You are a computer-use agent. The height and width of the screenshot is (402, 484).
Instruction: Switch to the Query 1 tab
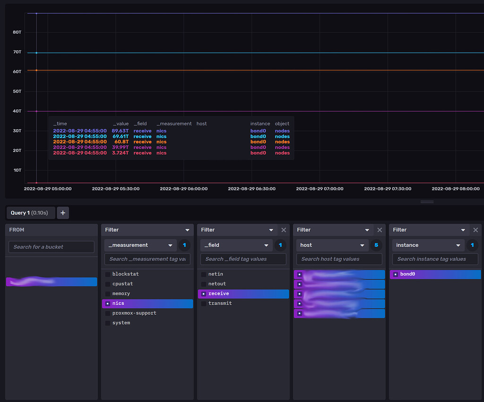30,213
